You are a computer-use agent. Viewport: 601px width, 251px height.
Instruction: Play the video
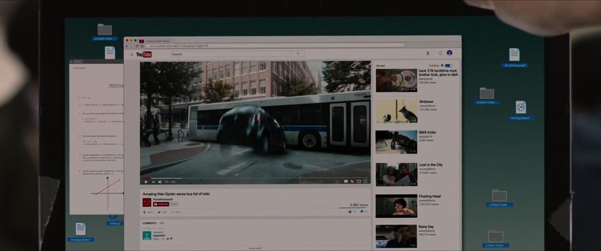click(146, 182)
